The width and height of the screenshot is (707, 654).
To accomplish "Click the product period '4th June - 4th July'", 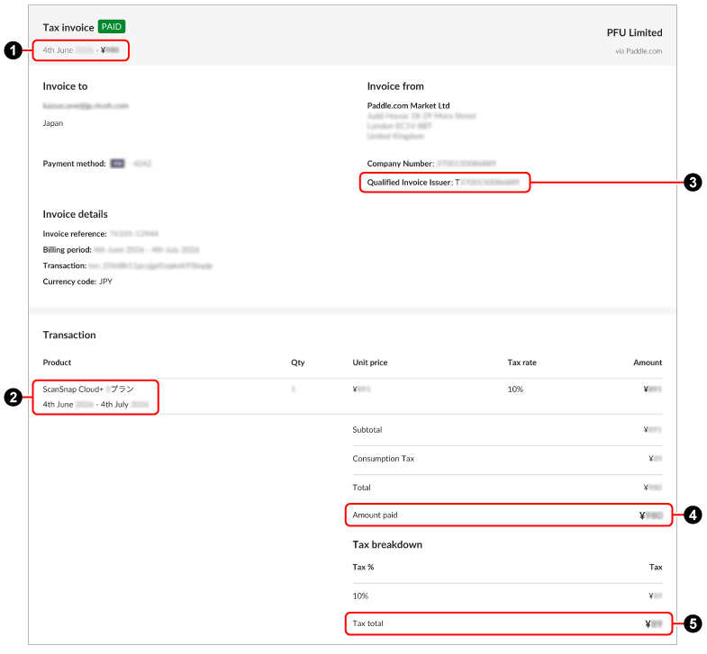I will [x=95, y=405].
